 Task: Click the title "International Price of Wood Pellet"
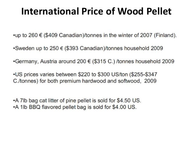tap(96, 11)
